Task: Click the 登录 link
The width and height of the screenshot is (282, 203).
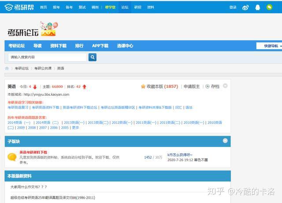Action: tap(233, 7)
